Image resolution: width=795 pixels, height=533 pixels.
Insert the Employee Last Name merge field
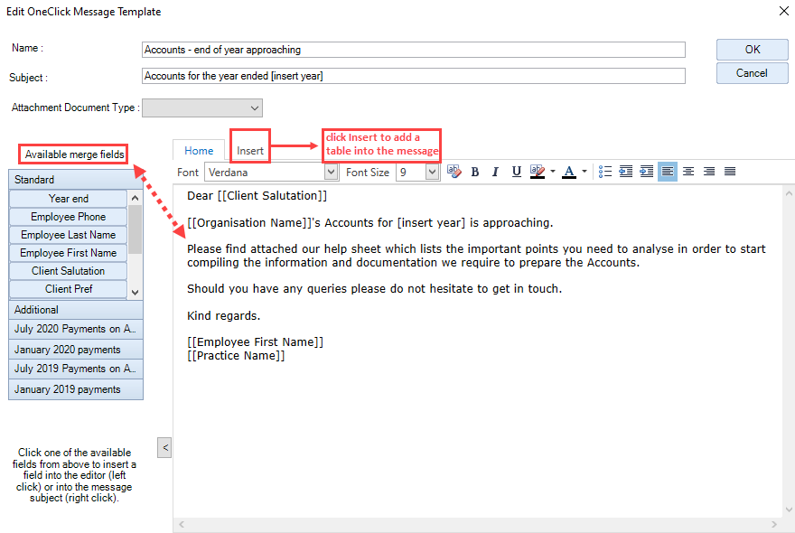(68, 235)
